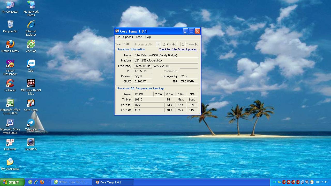Image resolution: width=331 pixels, height=186 pixels.
Task: Click the Windows start button
Action: (12, 182)
